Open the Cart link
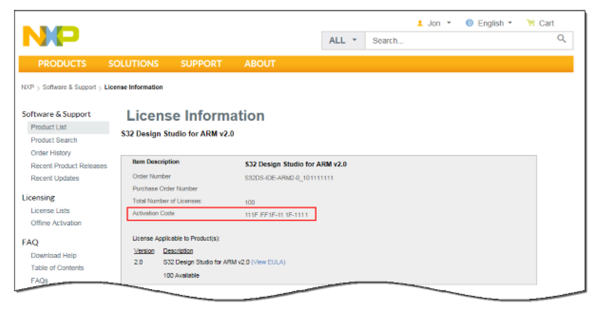 [x=546, y=23]
